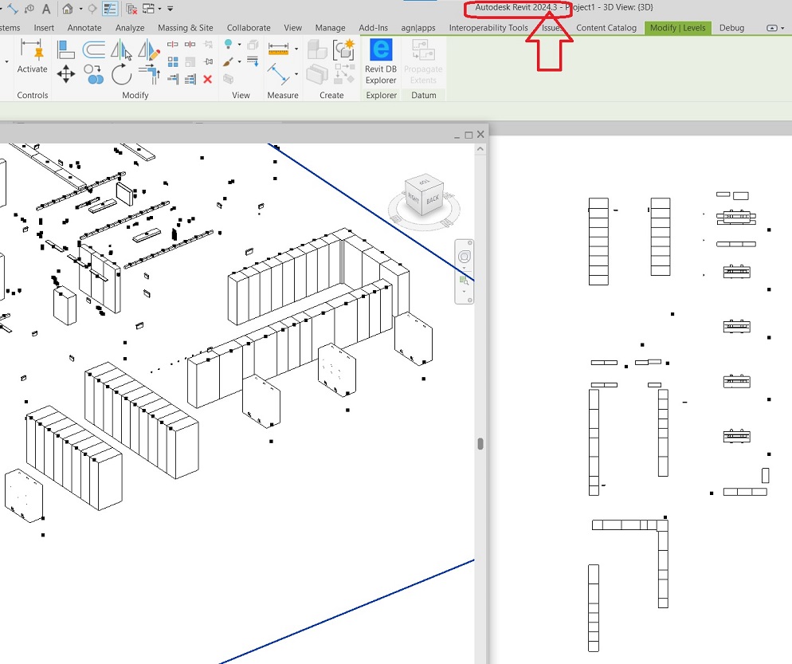Switch to the Collaborate tab
Screen dimensions: 792x664
coord(249,28)
